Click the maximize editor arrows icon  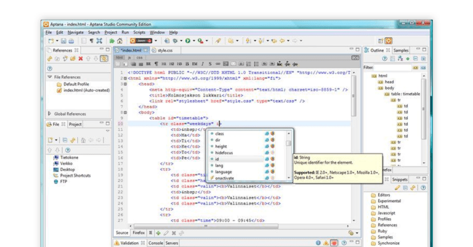99,41
